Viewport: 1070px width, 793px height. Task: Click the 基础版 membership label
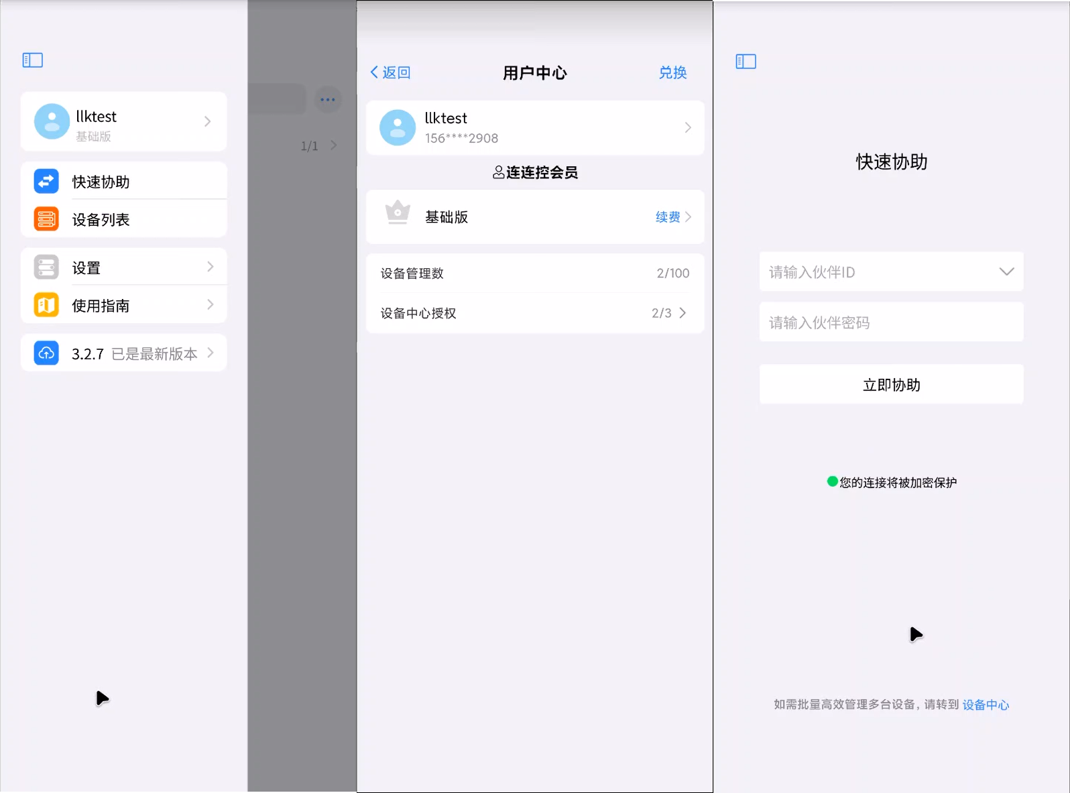pos(447,217)
